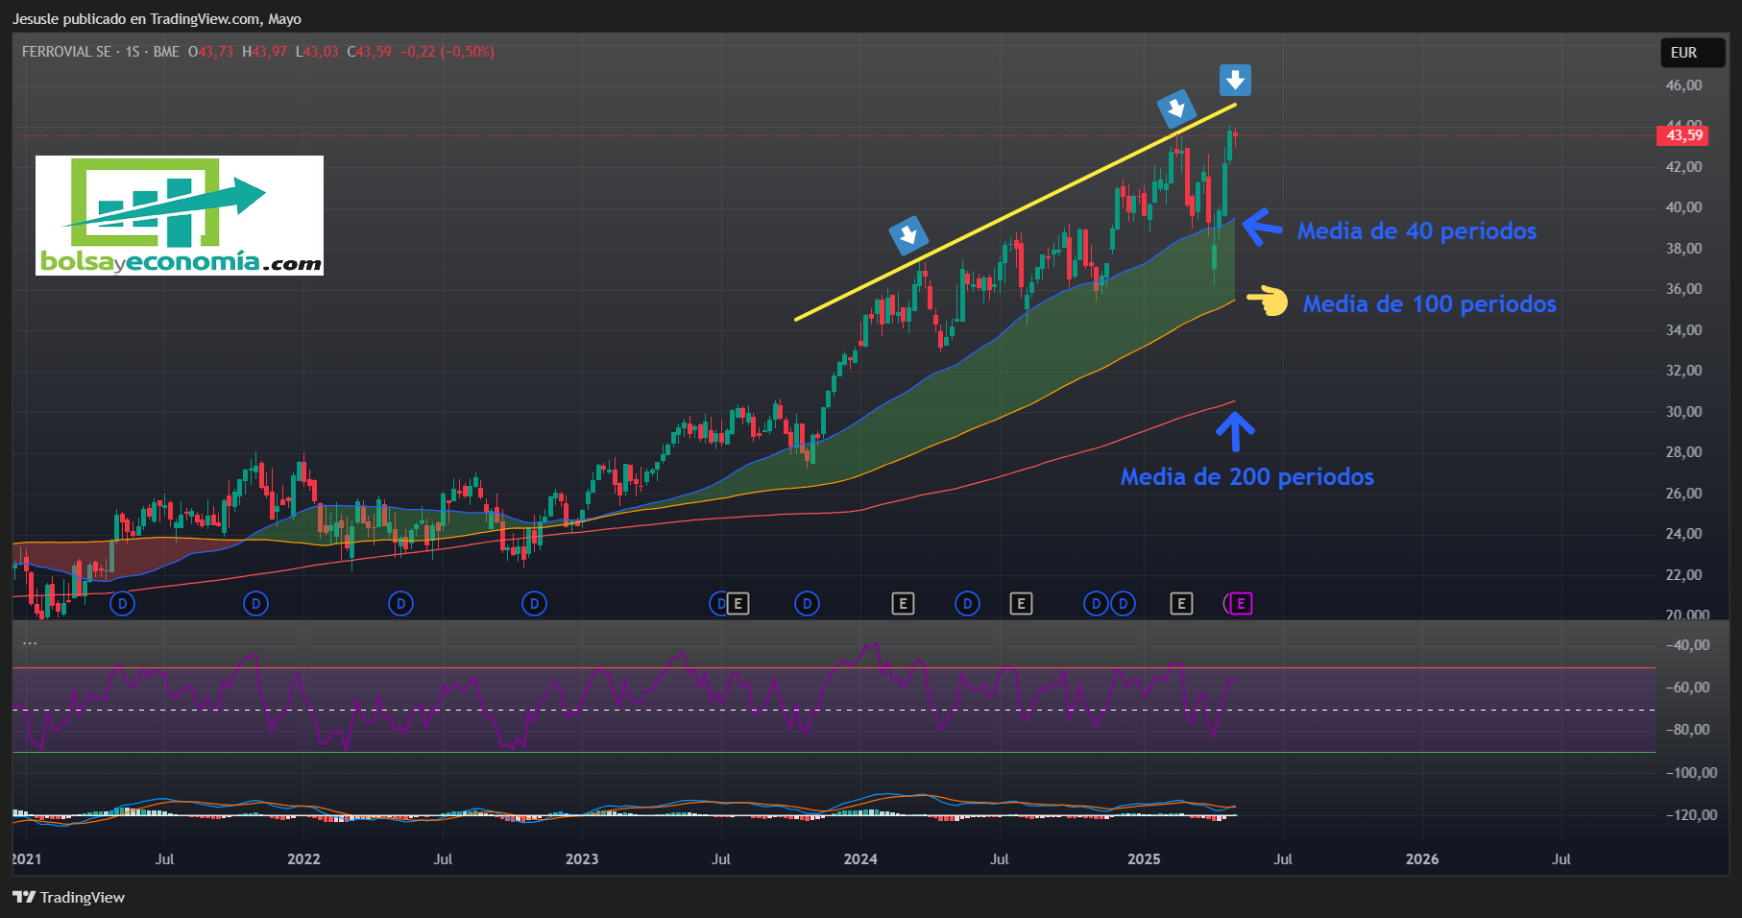Viewport: 1742px width, 918px height.
Task: Click the blue down-arrow above price peak
Action: pyautogui.click(x=1235, y=81)
